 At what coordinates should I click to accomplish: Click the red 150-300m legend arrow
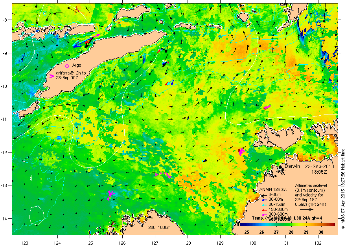point(264,210)
